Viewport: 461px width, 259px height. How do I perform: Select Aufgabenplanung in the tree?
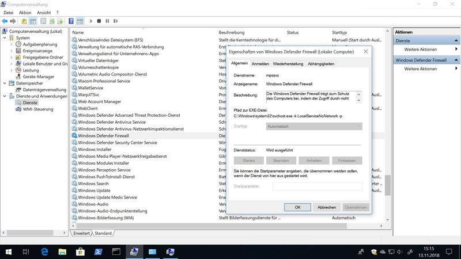(40, 44)
